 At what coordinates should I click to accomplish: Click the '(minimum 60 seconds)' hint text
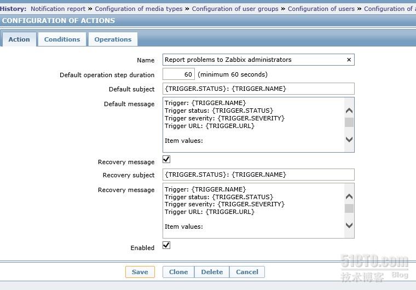point(233,74)
